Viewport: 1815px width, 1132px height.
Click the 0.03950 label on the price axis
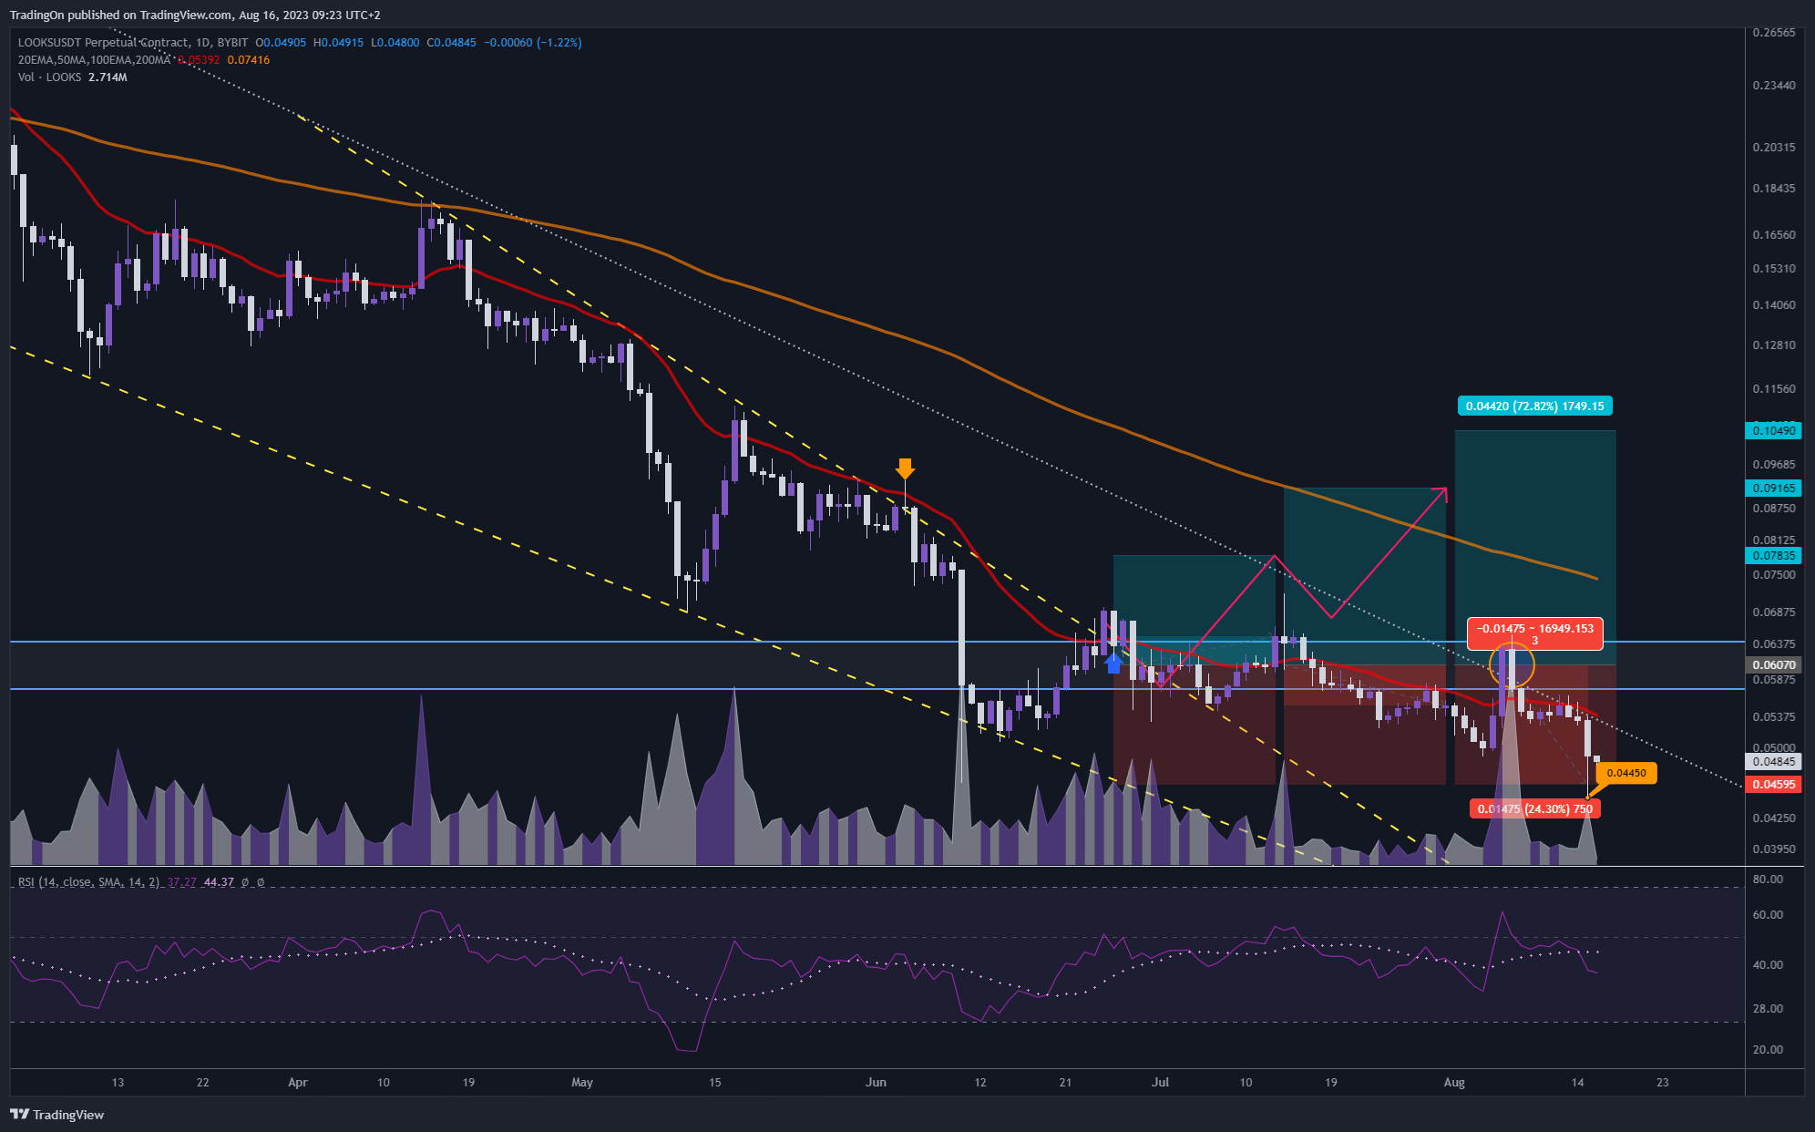pos(1774,849)
